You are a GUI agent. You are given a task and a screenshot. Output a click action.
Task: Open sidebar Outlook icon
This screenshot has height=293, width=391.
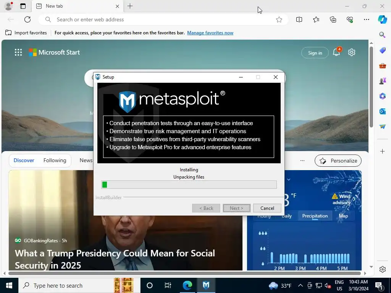(382, 111)
